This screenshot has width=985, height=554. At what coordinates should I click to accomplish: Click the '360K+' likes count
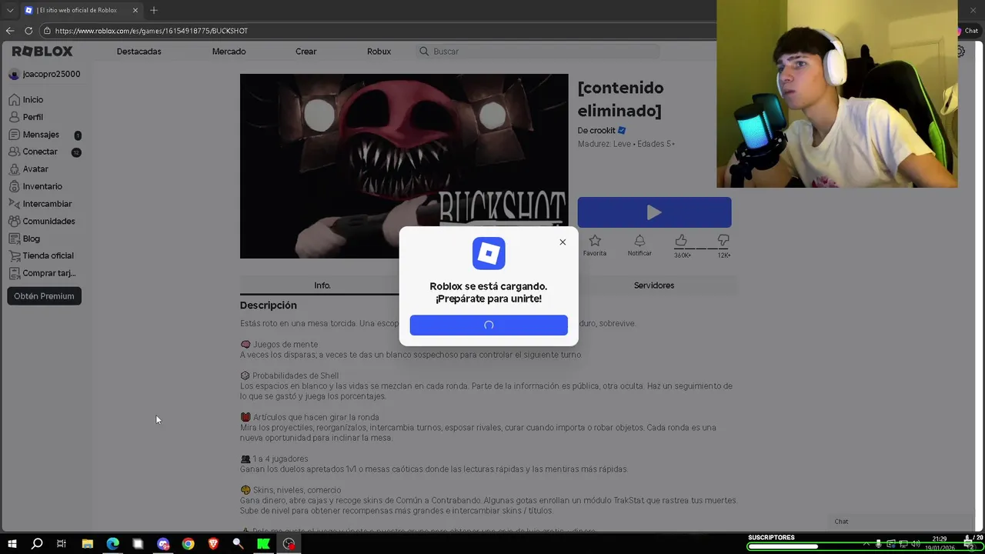pos(683,255)
